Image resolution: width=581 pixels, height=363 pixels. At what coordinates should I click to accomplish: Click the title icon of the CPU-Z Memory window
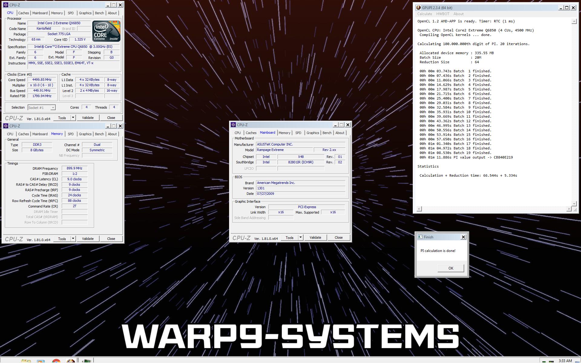(x=6, y=126)
